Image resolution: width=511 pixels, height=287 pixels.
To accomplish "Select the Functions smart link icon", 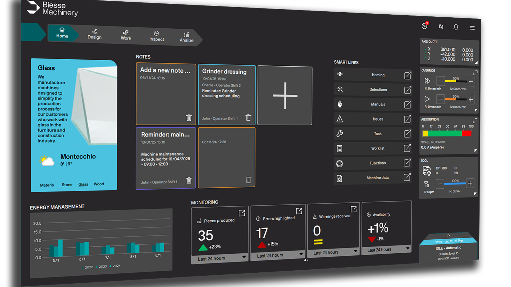I will (x=339, y=163).
